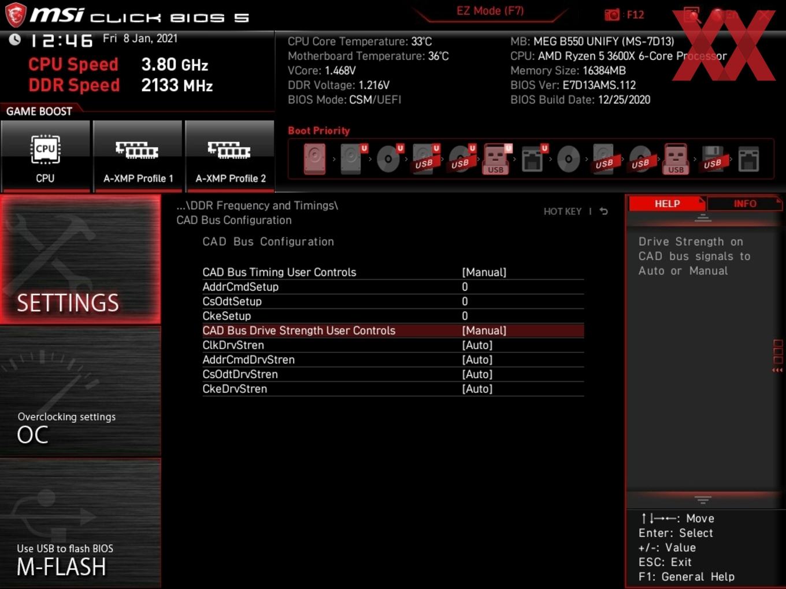786x589 pixels.
Task: Click the BIOS Ver E7D13AMS.112 text
Action: tap(573, 85)
